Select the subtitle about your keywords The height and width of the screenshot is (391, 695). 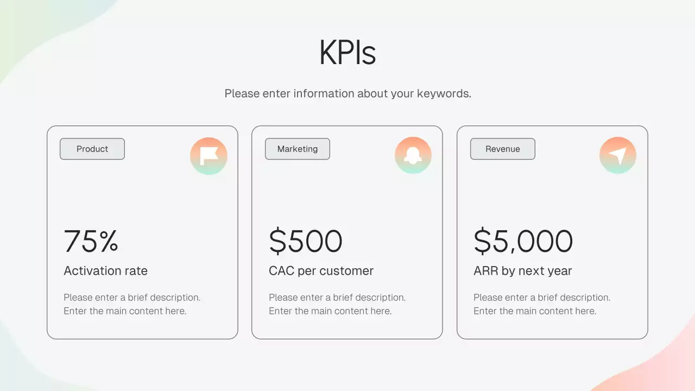[x=347, y=93]
